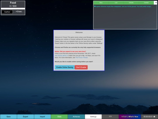This screenshot has height=119, width=158.
Task: Open message log settings gear icon
Action: click(156, 3)
